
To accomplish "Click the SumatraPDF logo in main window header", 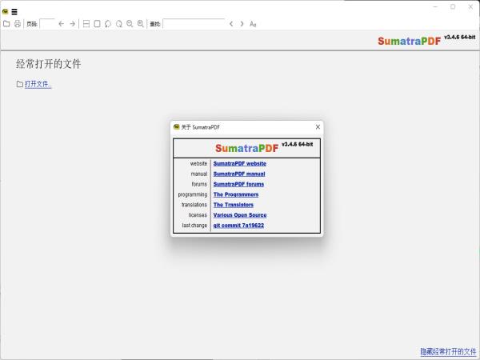I will (x=409, y=41).
